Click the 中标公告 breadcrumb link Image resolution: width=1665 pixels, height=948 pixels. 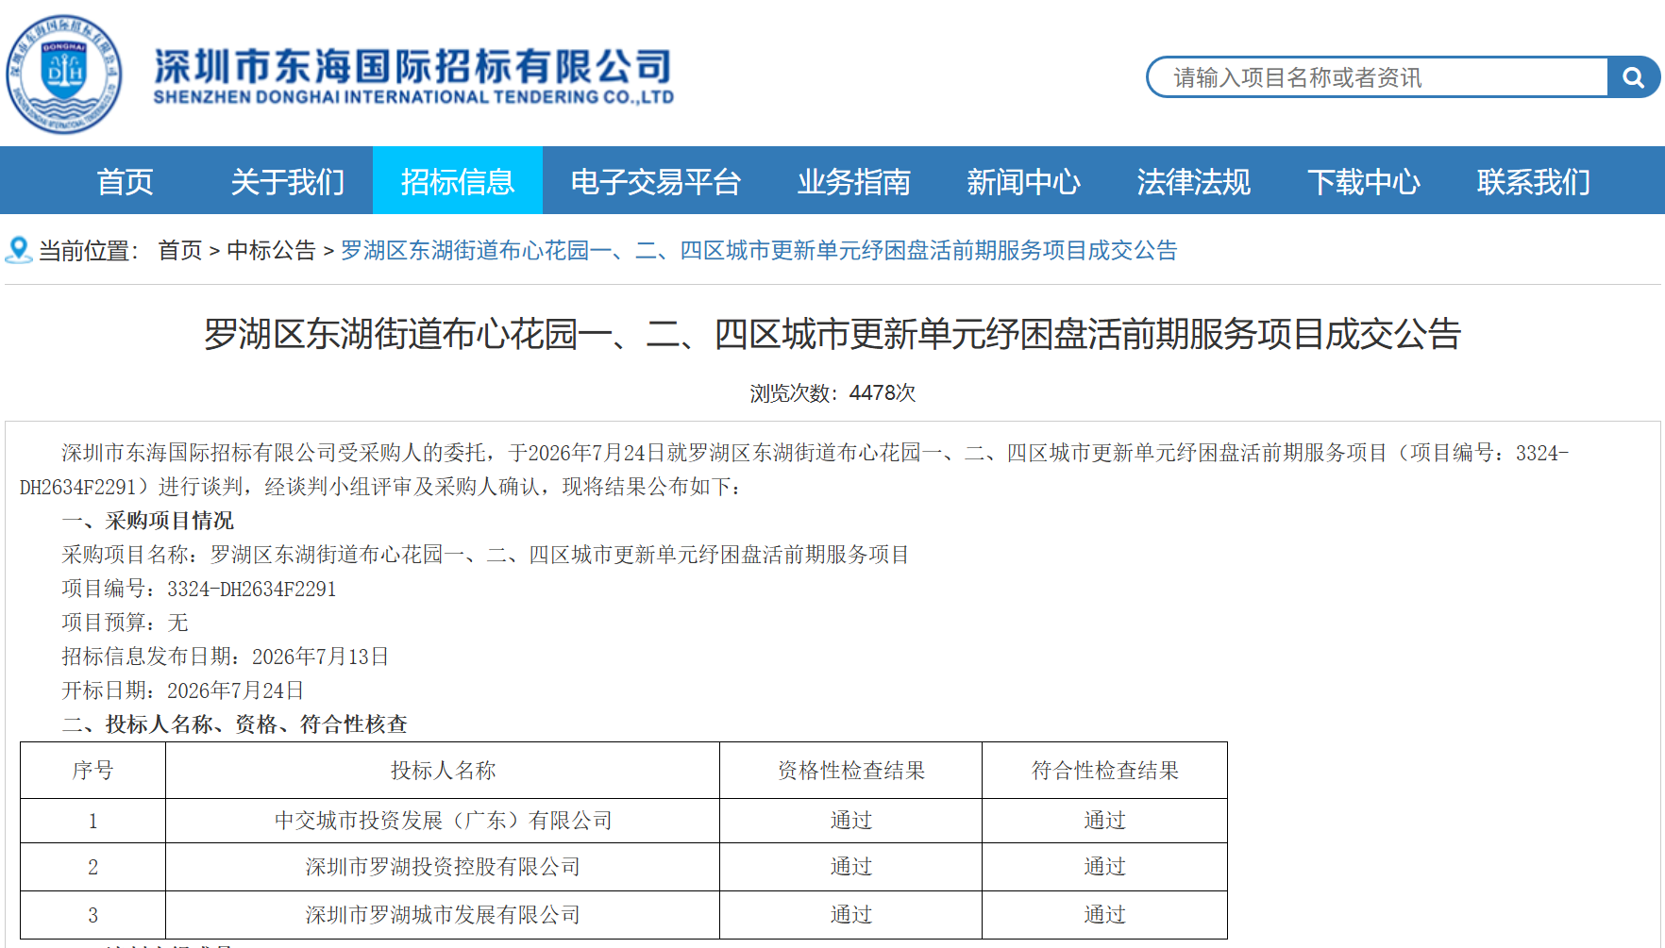tap(272, 251)
